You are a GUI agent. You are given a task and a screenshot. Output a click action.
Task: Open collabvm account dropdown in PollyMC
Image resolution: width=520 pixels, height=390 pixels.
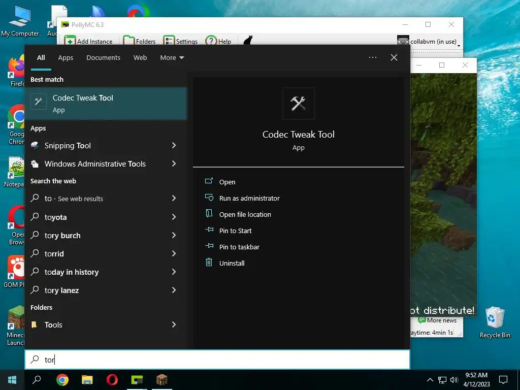pos(429,42)
